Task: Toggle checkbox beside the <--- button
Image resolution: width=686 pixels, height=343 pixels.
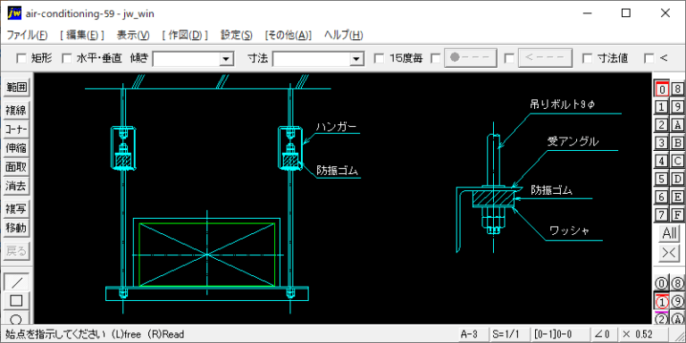Action: (509, 58)
